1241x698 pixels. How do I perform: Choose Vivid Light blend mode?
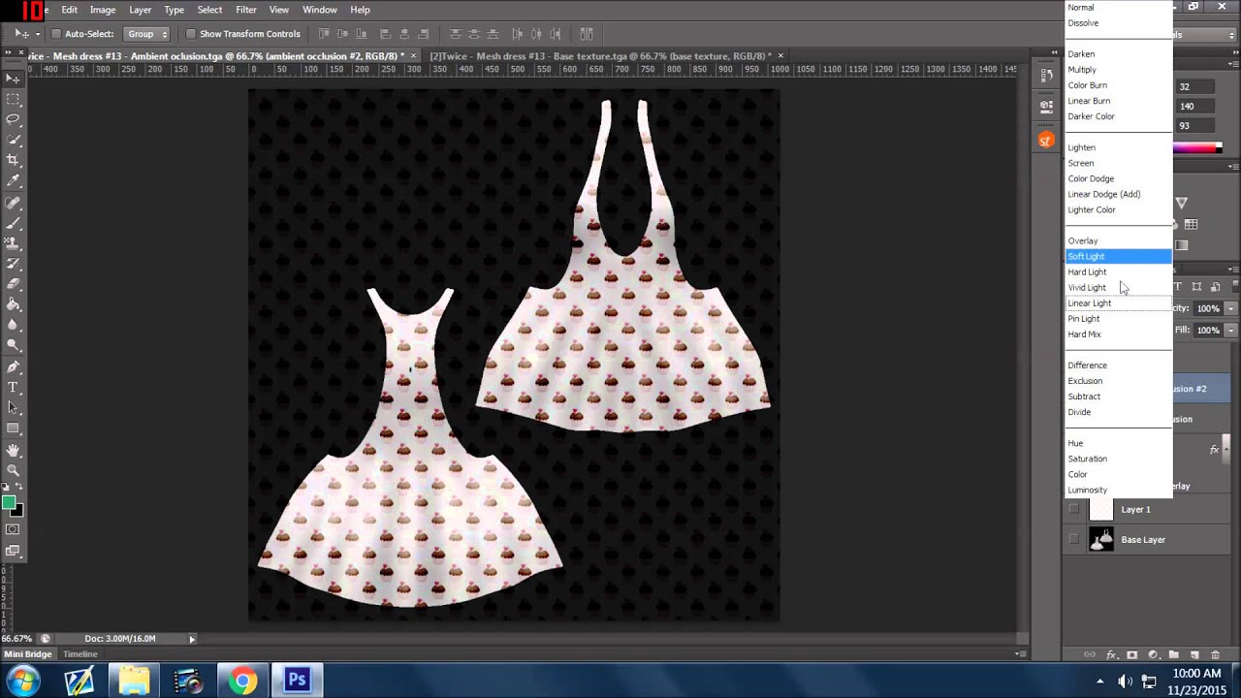tap(1119, 287)
